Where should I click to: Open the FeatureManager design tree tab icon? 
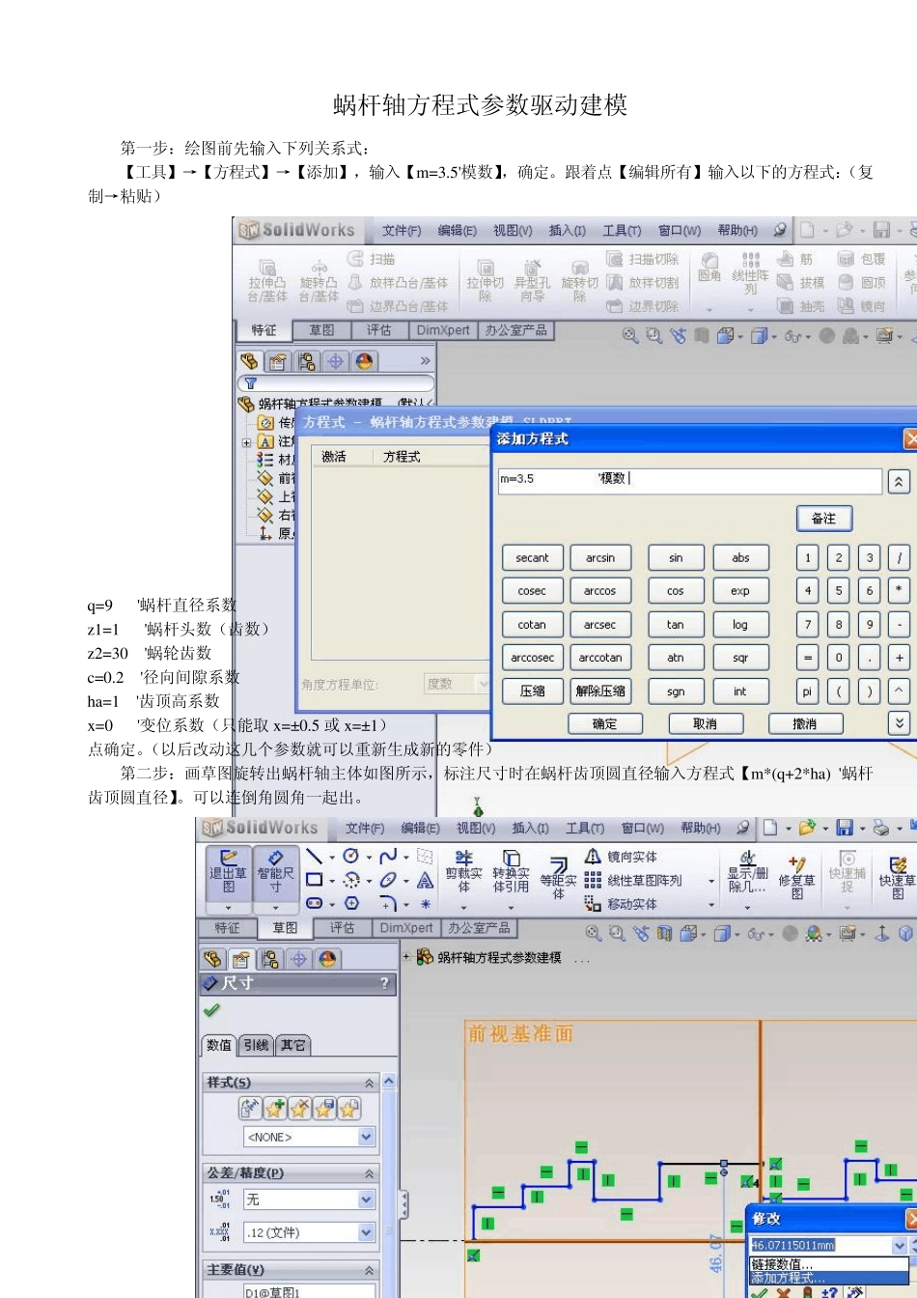click(x=249, y=361)
